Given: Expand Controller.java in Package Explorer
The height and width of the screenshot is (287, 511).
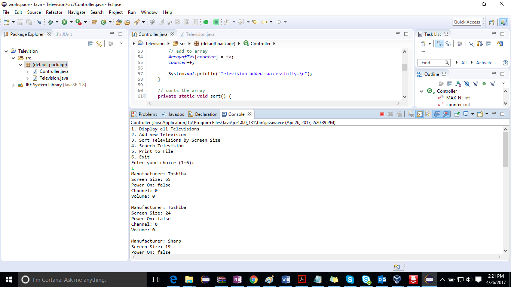Looking at the screenshot, I should coord(28,71).
